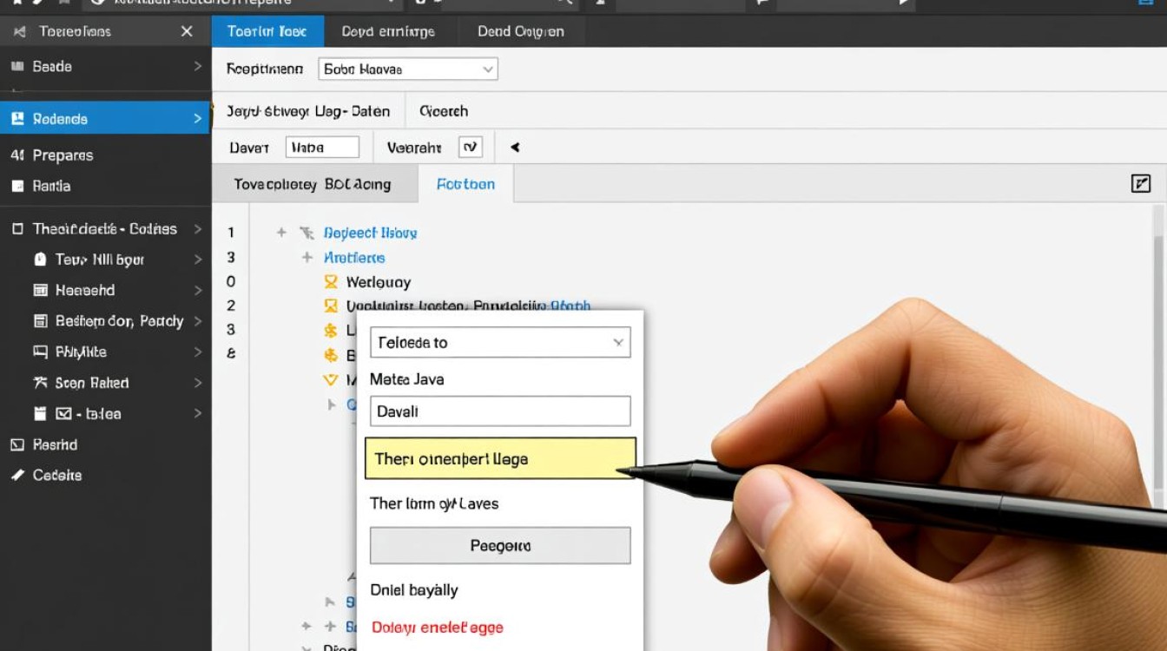The image size is (1167, 651).
Task: Open the Telcede to dropdown in popup
Action: click(500, 343)
